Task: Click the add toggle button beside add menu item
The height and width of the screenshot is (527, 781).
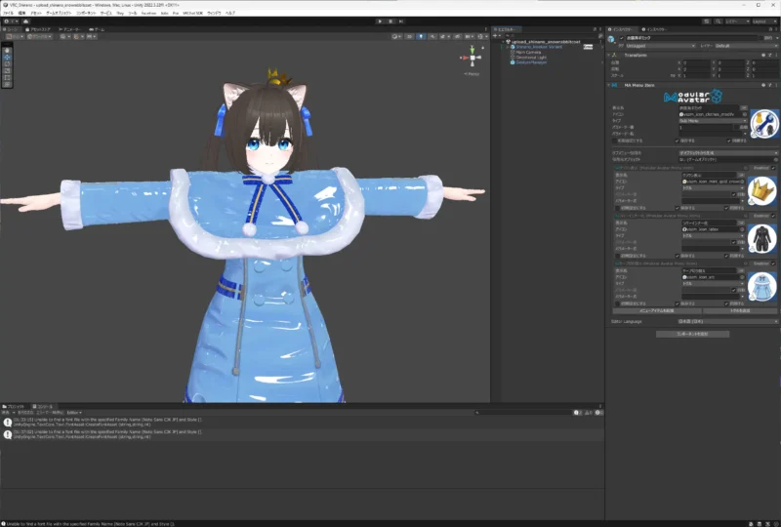Action: [740, 310]
